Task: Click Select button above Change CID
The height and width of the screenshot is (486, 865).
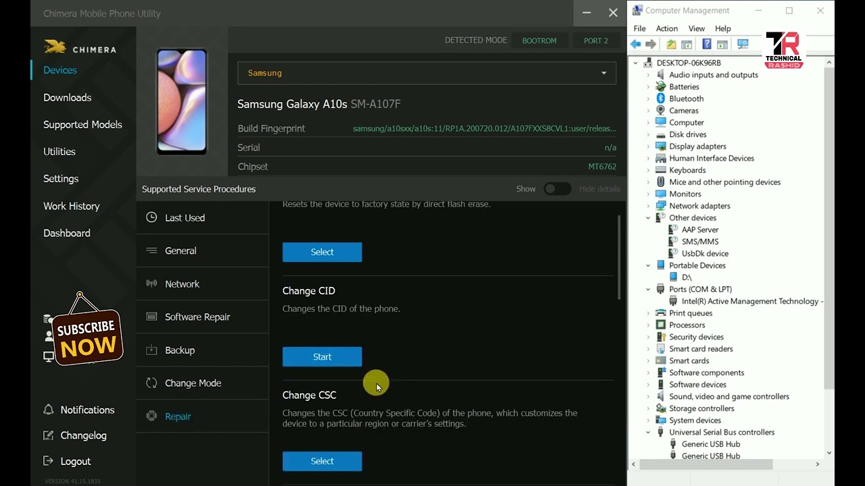Action: [x=322, y=252]
